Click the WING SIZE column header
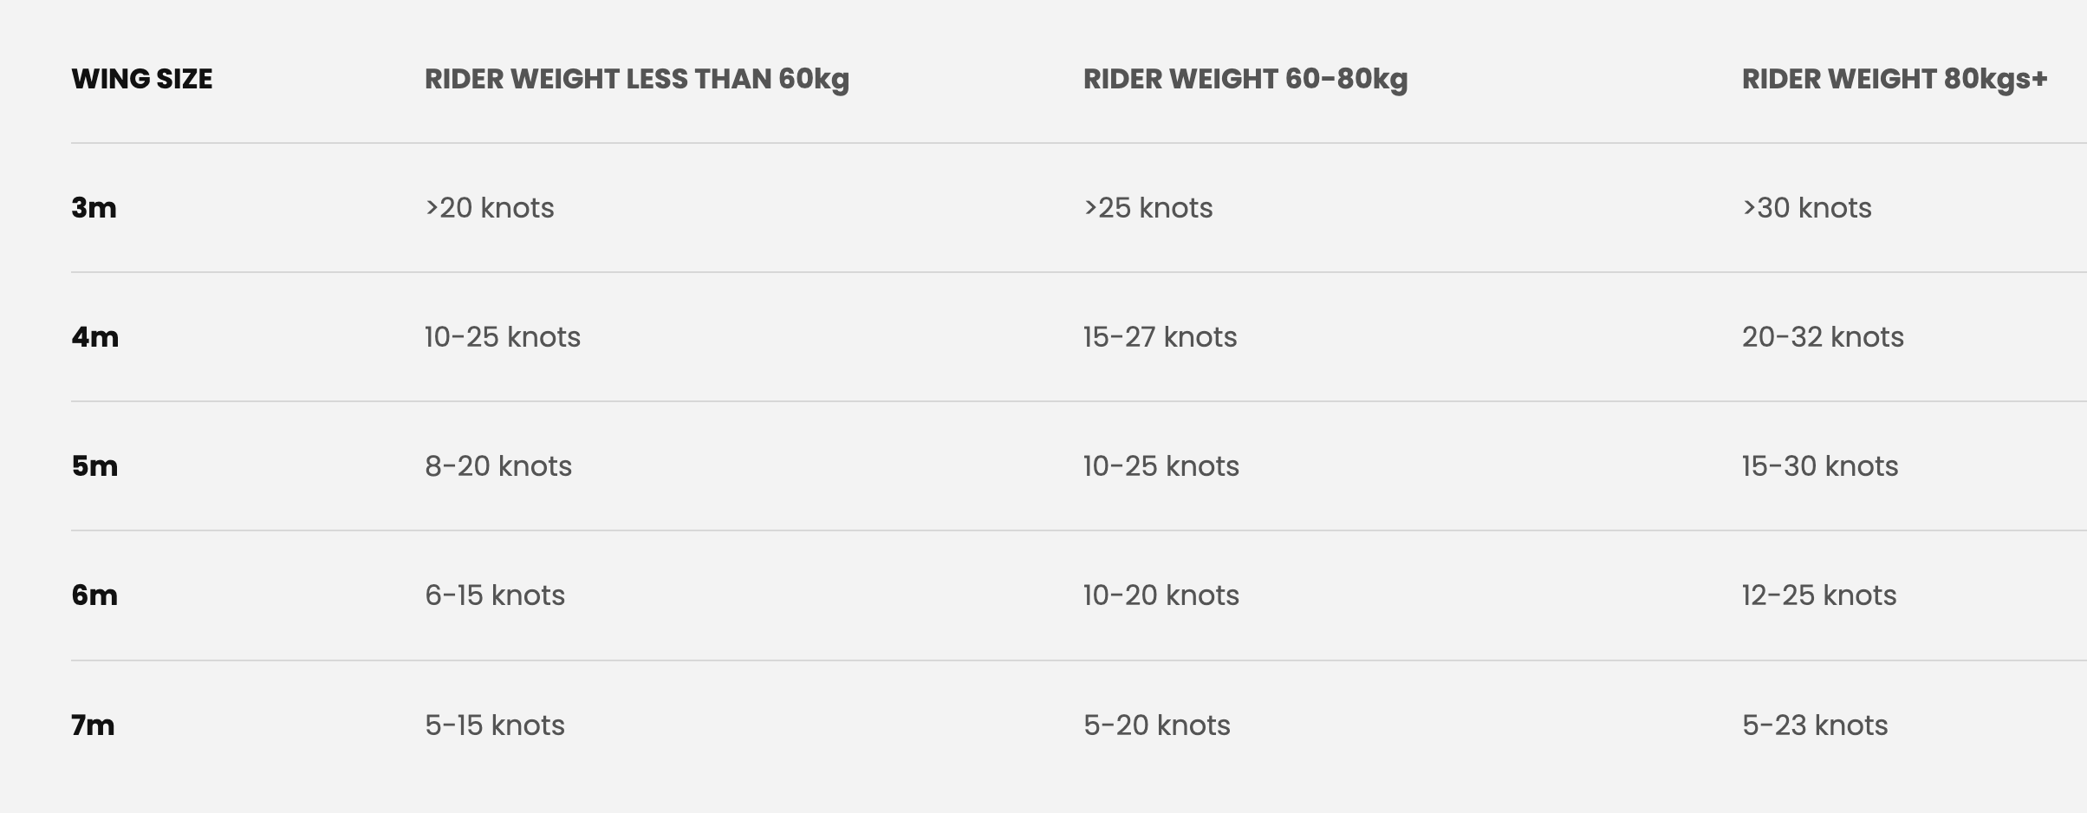The image size is (2087, 813). click(141, 79)
